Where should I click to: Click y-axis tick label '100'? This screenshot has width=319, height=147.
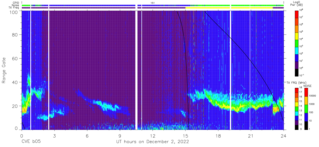[14, 12]
